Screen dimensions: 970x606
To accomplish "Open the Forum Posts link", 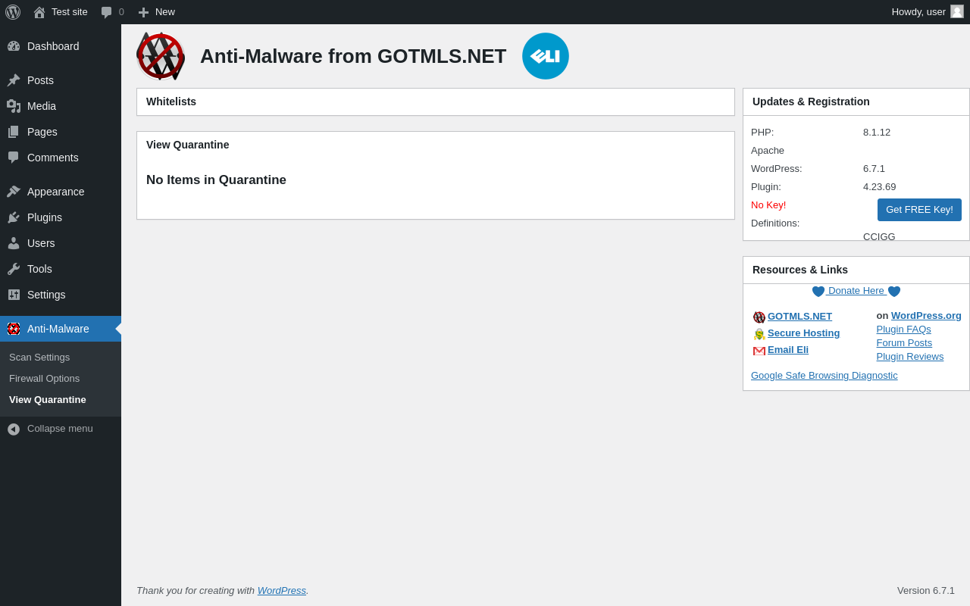I will point(904,343).
